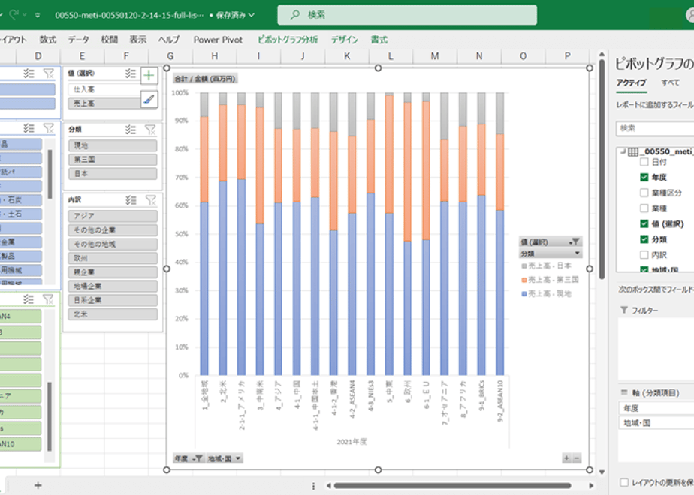Open the Power Pivot ribbon tab

click(x=218, y=40)
